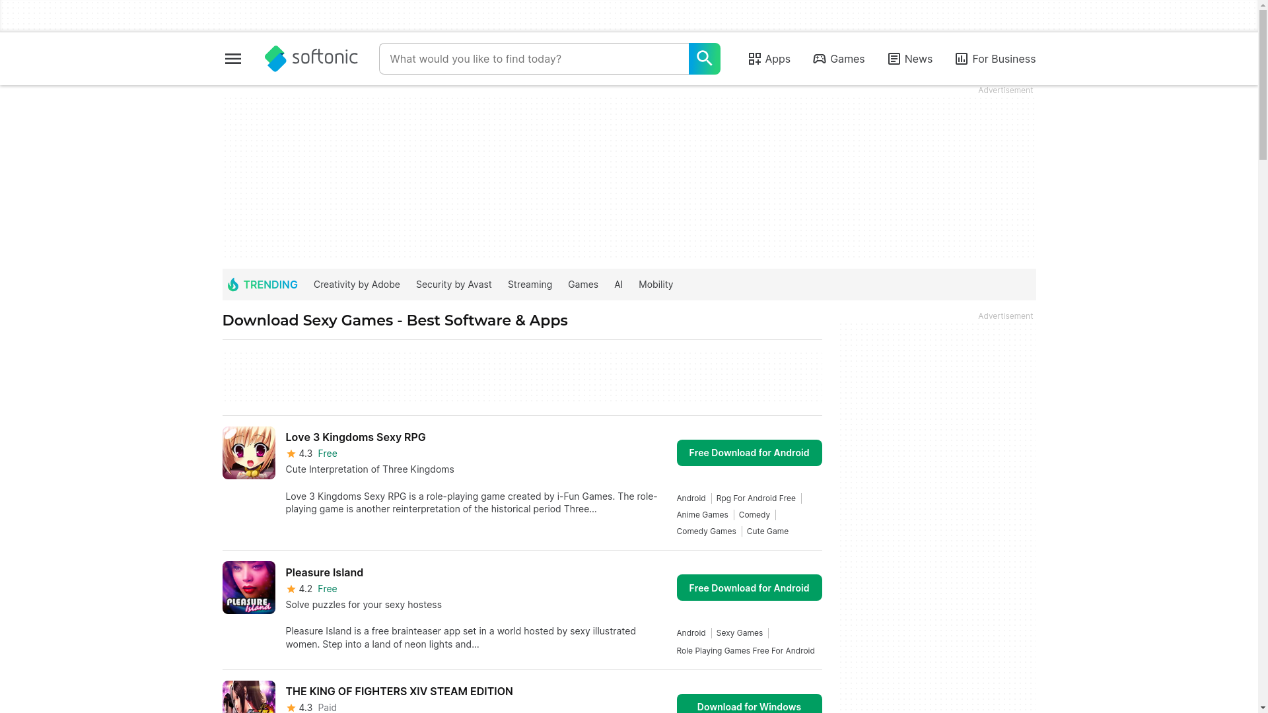Click the search magnifier button
The height and width of the screenshot is (713, 1268).
tap(704, 59)
